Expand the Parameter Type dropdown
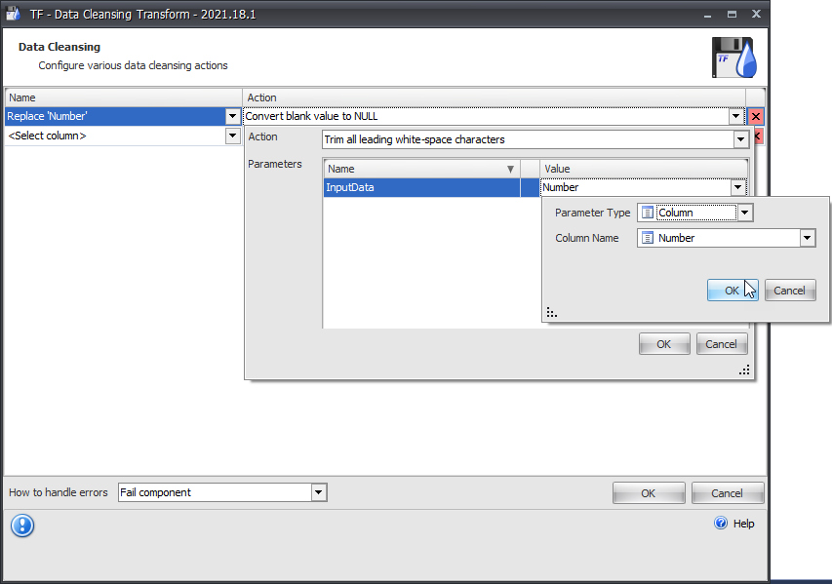The image size is (832, 584). coord(744,213)
